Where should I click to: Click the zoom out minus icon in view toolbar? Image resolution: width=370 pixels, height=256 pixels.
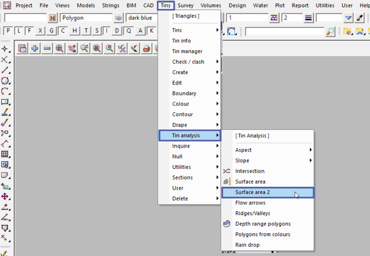(x=47, y=48)
